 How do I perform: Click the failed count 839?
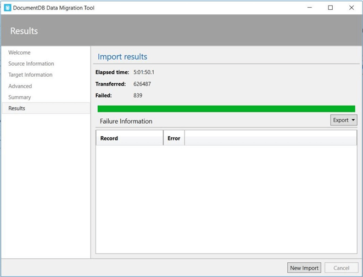pyautogui.click(x=138, y=96)
